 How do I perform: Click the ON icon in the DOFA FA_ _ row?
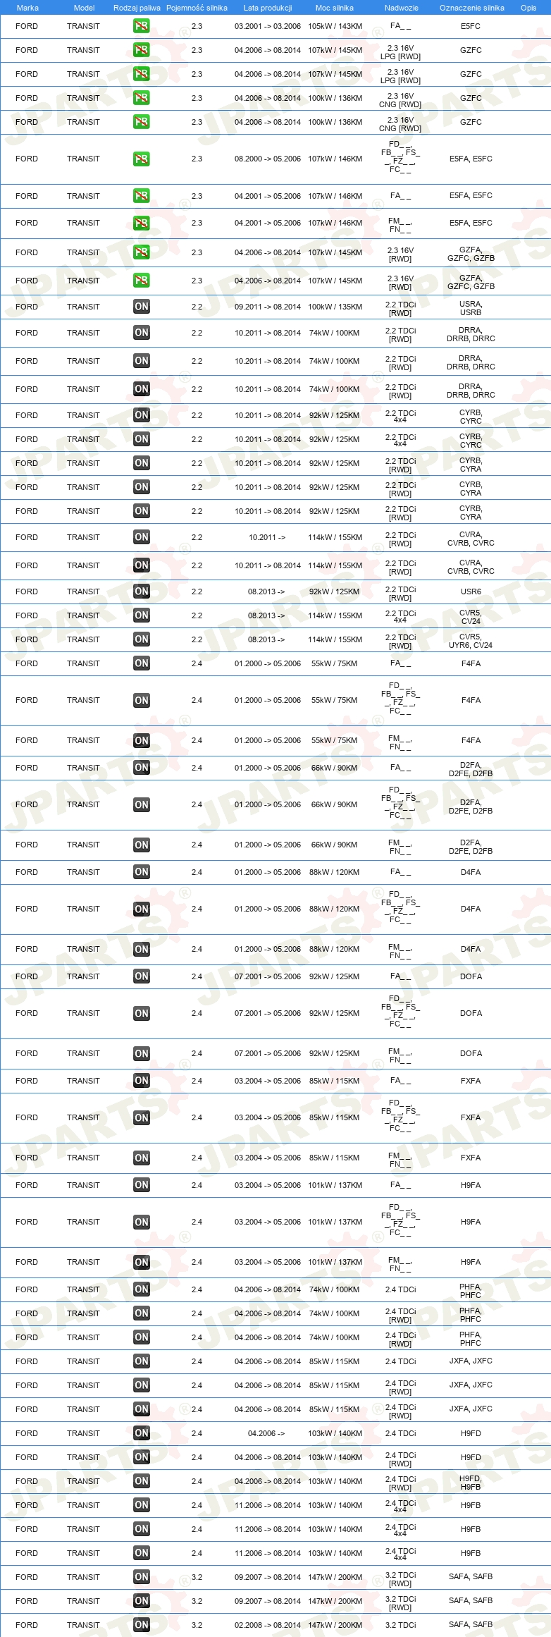(x=142, y=976)
